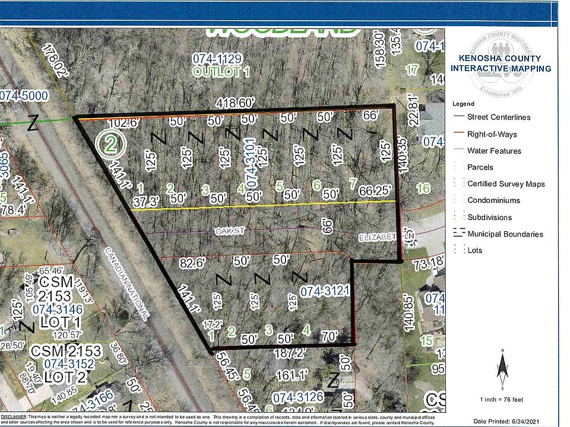Click the 119.13' dimension label
Screen dimensions: 570x427
tap(84, 291)
